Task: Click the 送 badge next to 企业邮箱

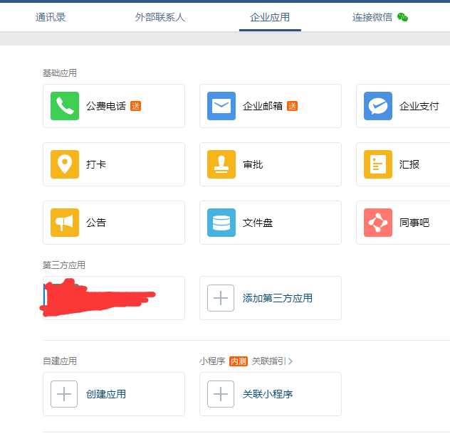Action: pyautogui.click(x=292, y=106)
